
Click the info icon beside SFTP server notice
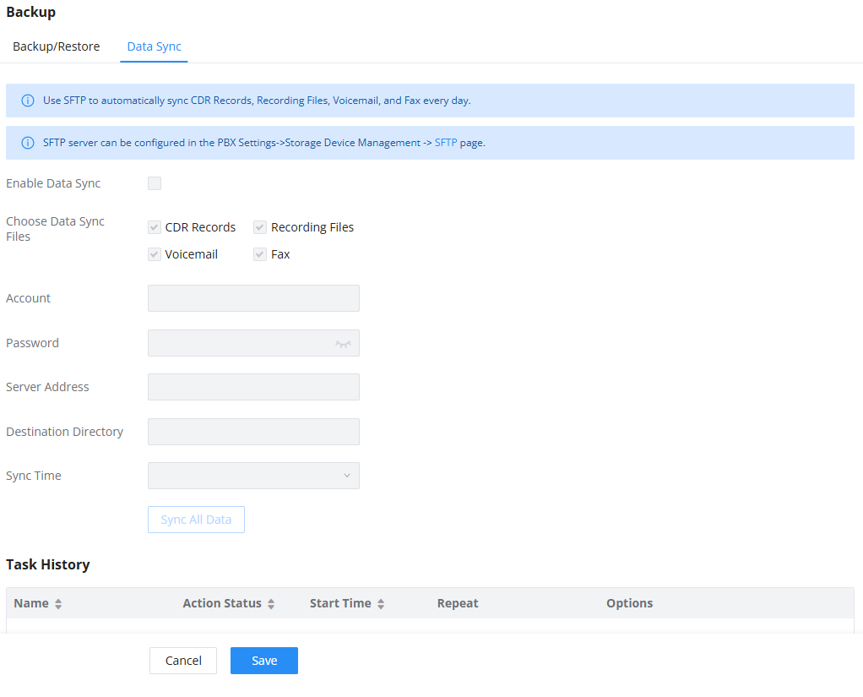(x=28, y=143)
